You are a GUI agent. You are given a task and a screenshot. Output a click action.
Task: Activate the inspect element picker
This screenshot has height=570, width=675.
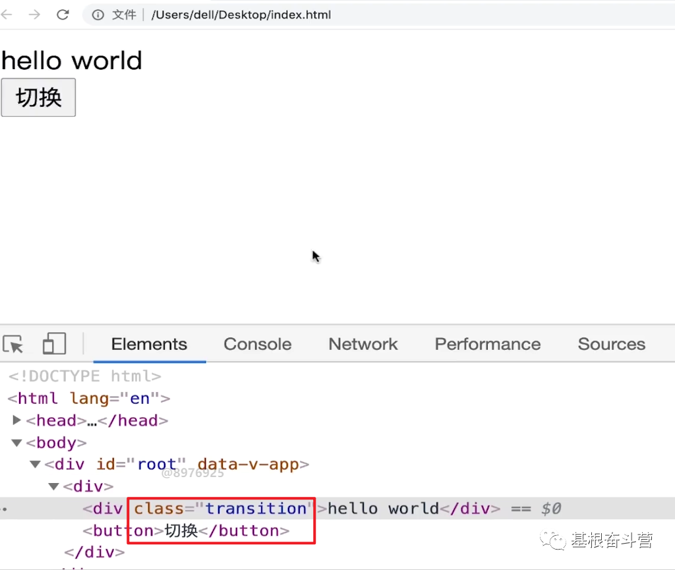(x=14, y=343)
